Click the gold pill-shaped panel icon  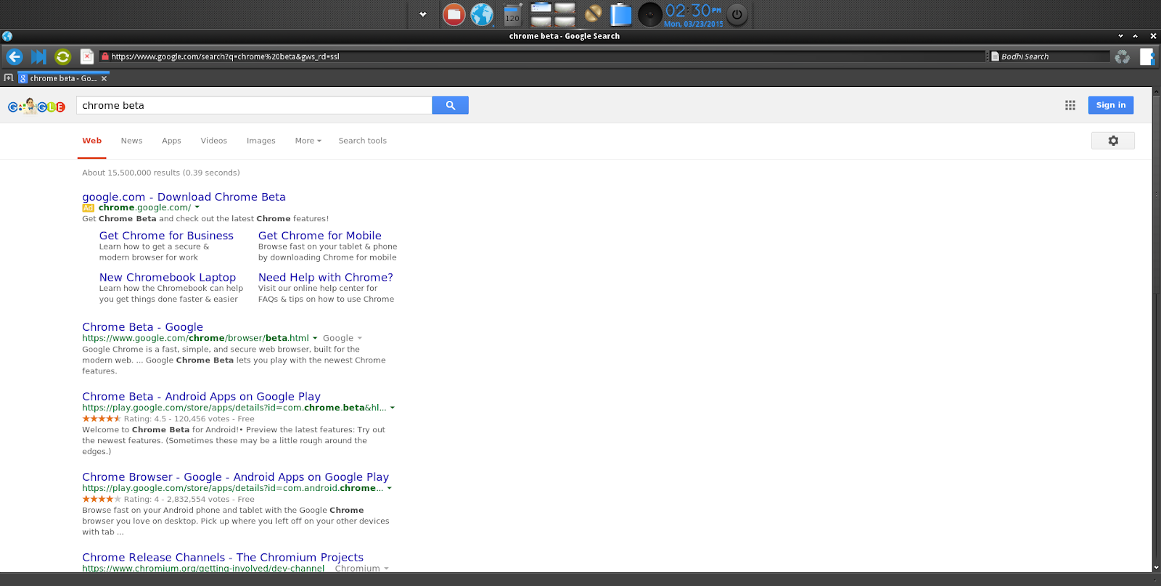[593, 14]
